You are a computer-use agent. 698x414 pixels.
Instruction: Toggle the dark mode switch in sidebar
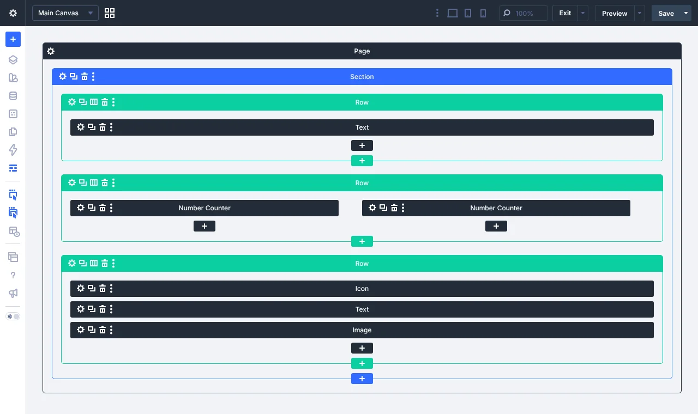13,316
